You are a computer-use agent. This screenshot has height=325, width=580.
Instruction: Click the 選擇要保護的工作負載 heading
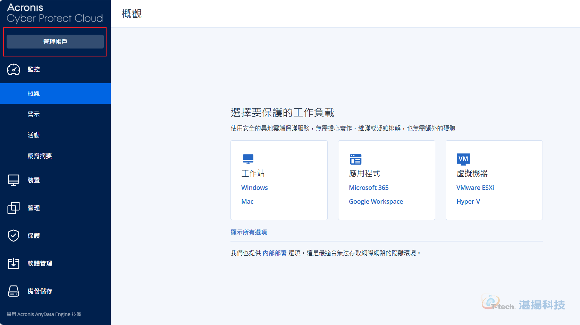283,113
